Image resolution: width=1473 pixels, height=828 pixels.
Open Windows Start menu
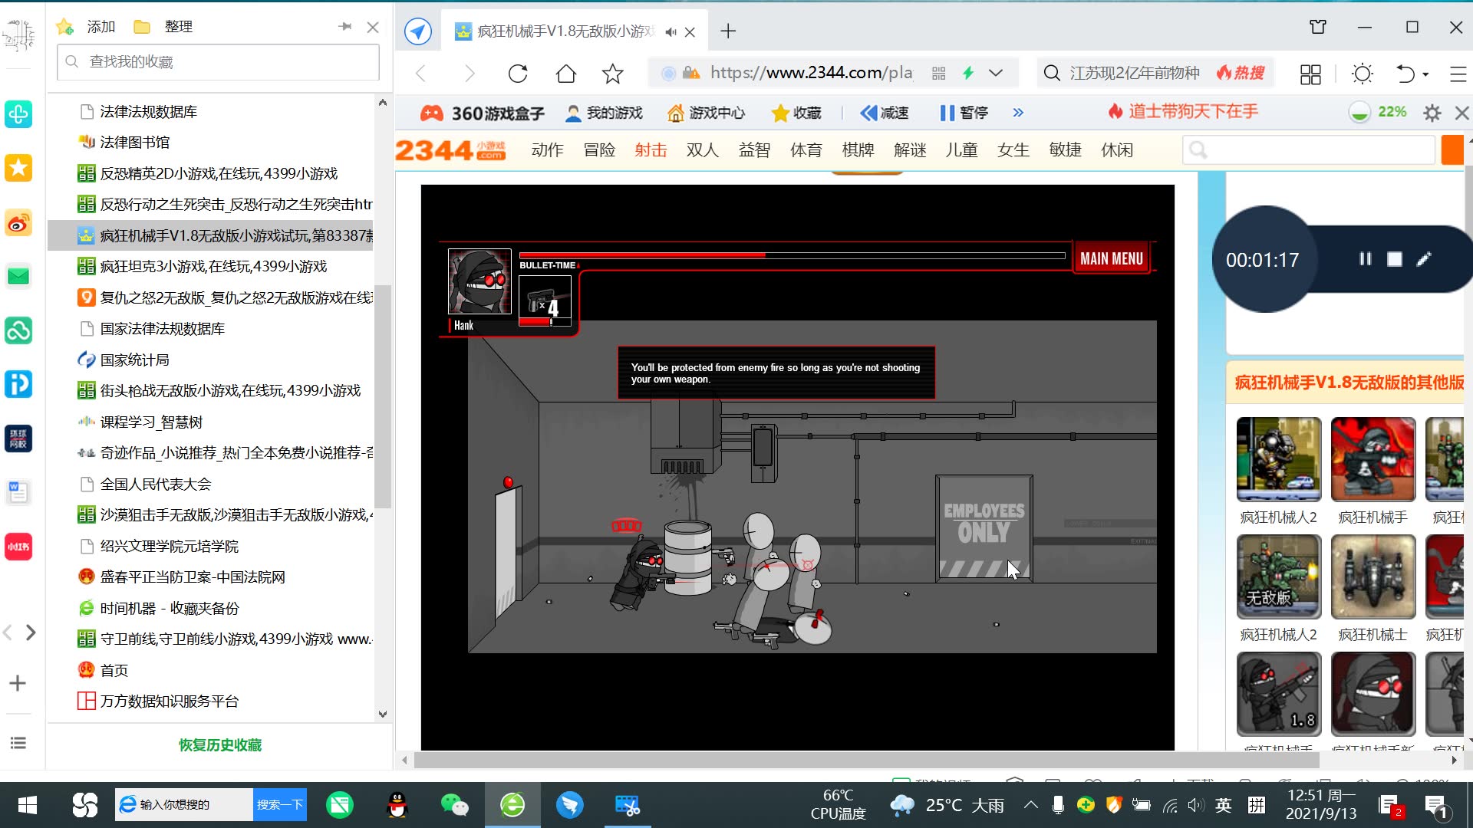28,805
